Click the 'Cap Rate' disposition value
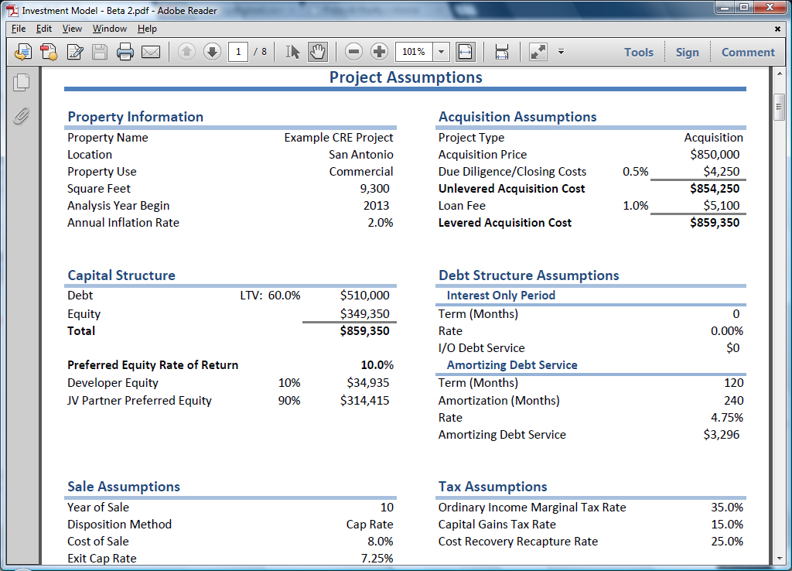Screen dimensions: 792x571 tap(370, 525)
